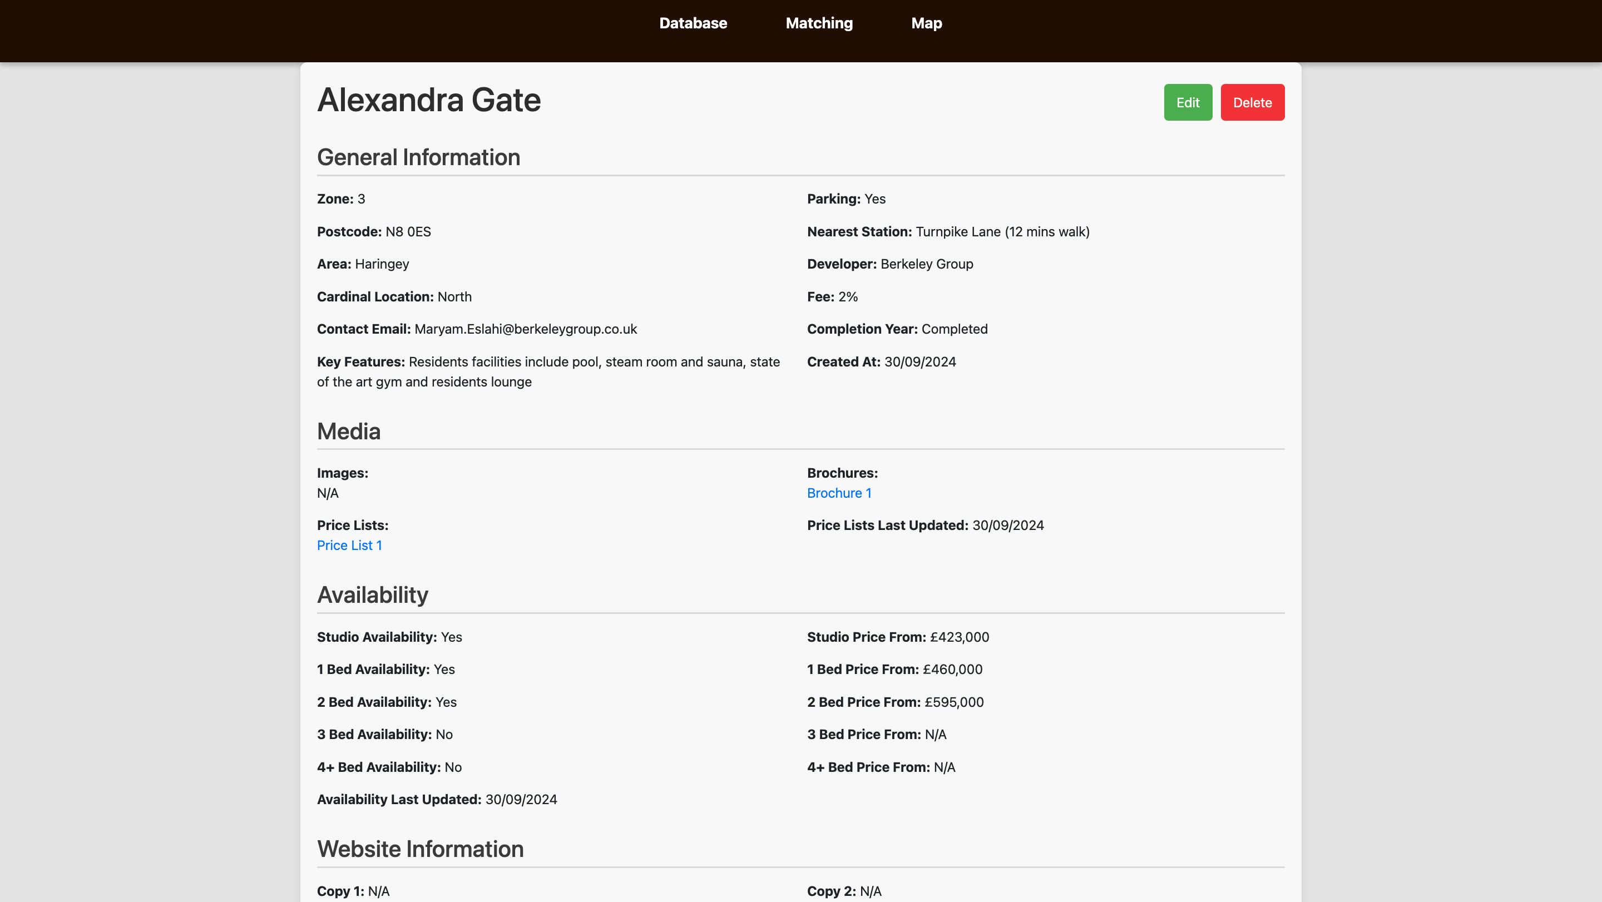Click the Website Information heading
The image size is (1602, 902).
tap(420, 849)
